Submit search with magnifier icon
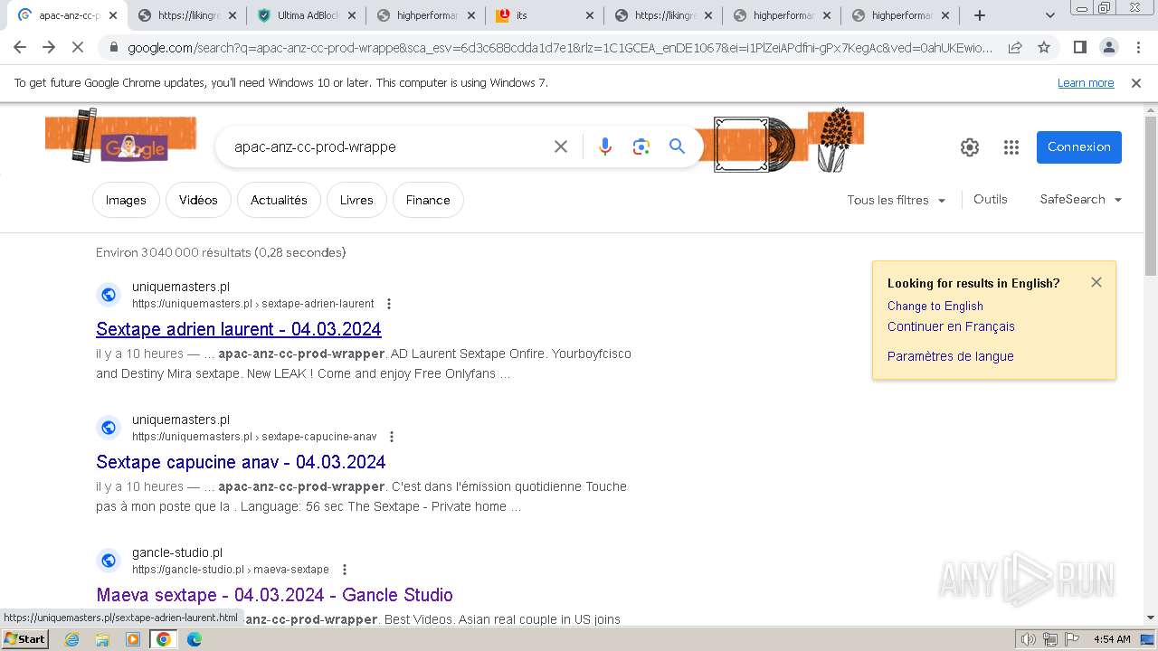1158x651 pixels. (677, 146)
